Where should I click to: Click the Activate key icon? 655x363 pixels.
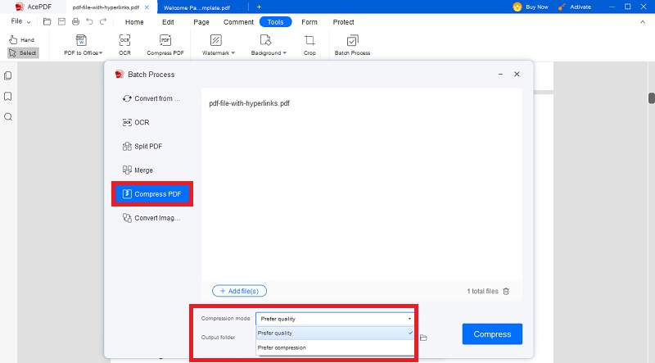coord(562,7)
